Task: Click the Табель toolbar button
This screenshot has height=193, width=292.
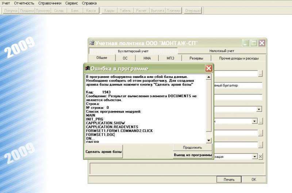Action: (126, 11)
